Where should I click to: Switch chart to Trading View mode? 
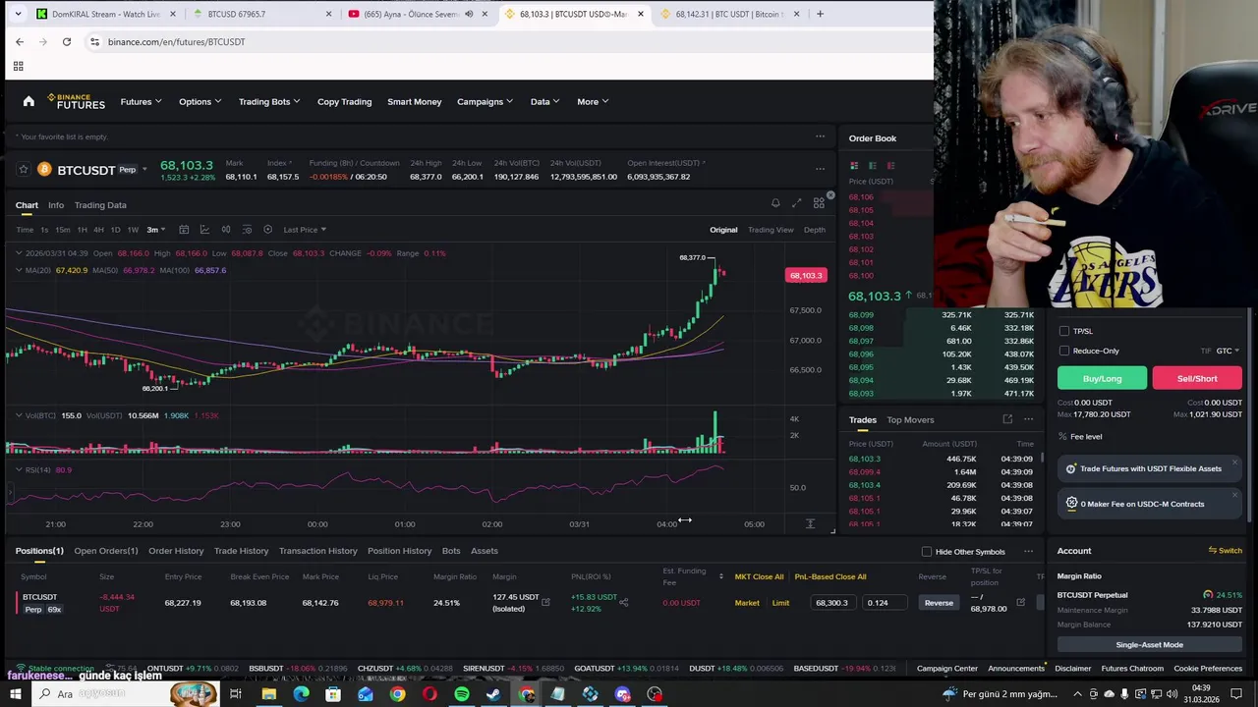(x=771, y=230)
